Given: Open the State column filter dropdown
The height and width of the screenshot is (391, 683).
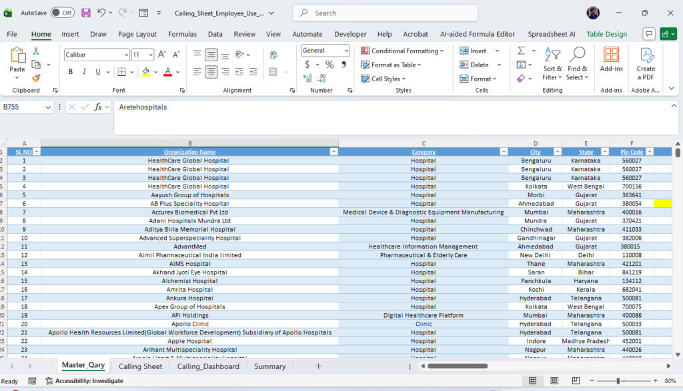Looking at the screenshot, I should click(x=604, y=152).
